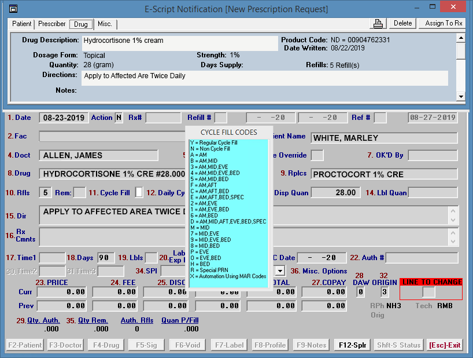The height and width of the screenshot is (358, 473).
Task: Click the Price Override box
Action: (317, 155)
